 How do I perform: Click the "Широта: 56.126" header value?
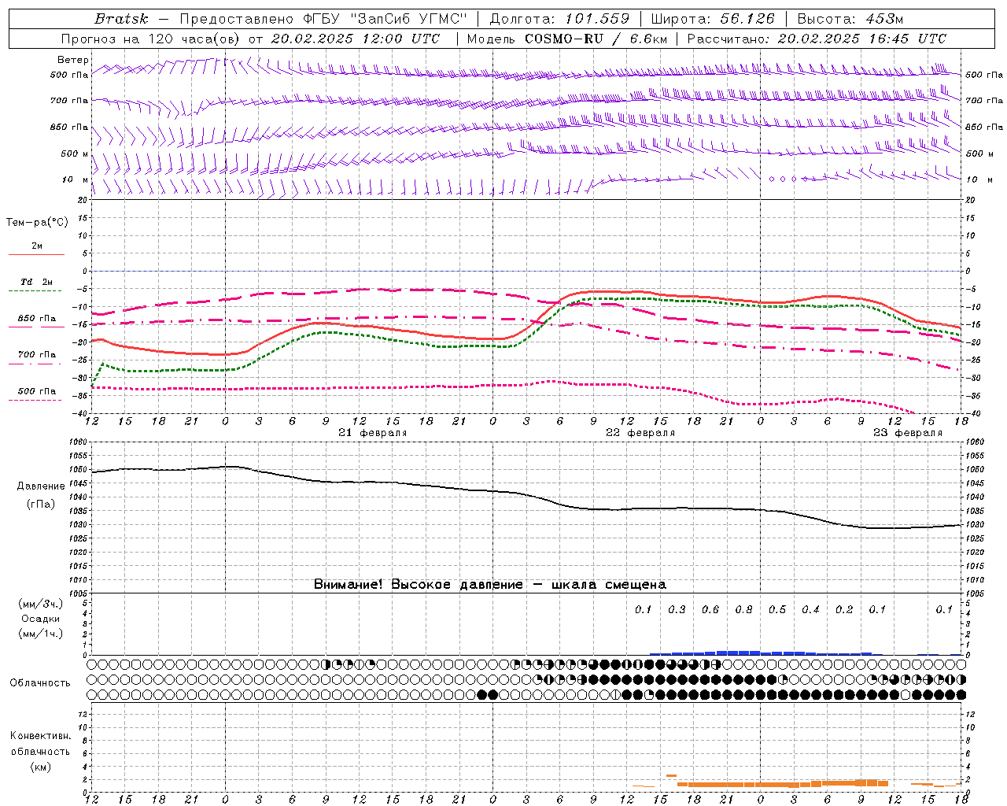tap(713, 19)
